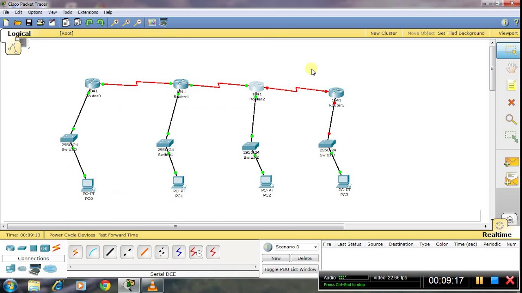The image size is (522, 293).
Task: Click Set Tiled Background
Action: pos(461,33)
